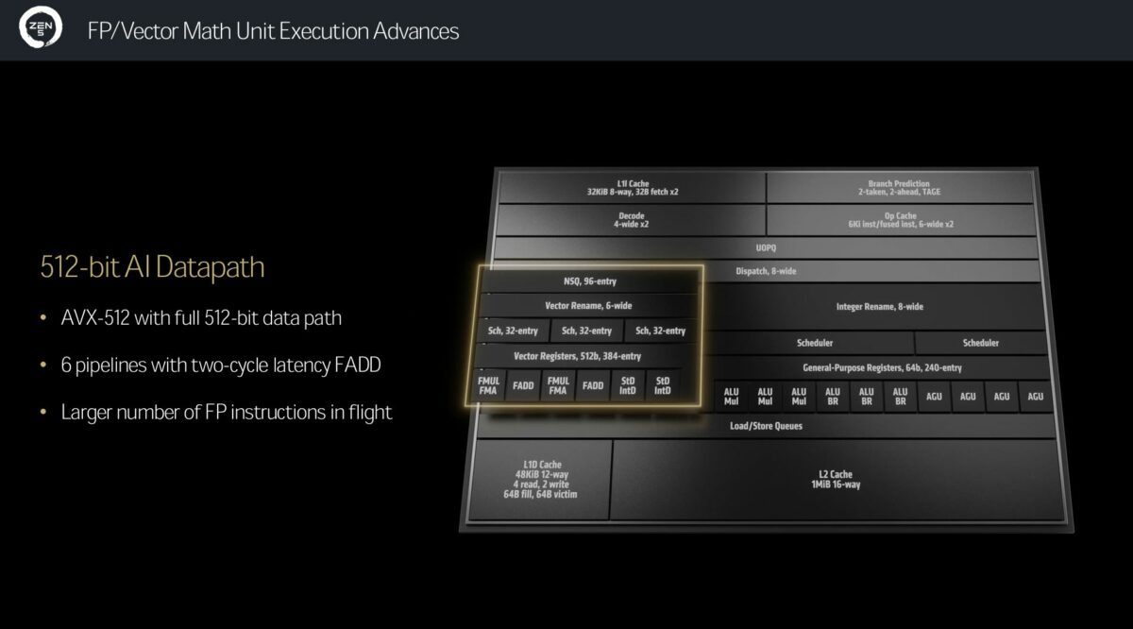Click the StD IntD pipeline block
This screenshot has height=629, width=1133.
(x=628, y=384)
